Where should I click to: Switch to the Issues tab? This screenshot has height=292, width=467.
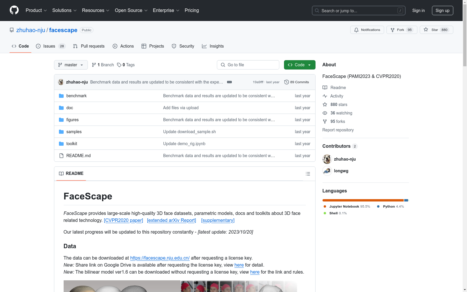[51, 46]
